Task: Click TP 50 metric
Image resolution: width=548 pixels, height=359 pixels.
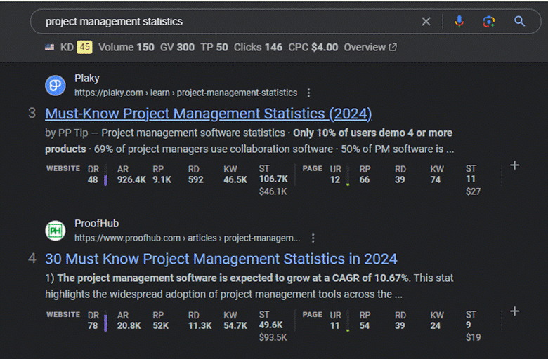Action: click(214, 47)
